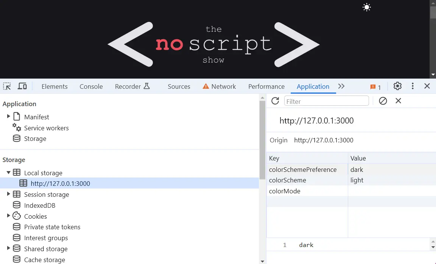This screenshot has width=436, height=264.
Task: Select Manifest in Application section
Action: (x=36, y=117)
